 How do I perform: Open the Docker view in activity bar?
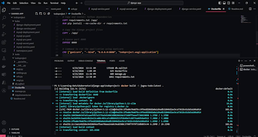coord(4,67)
